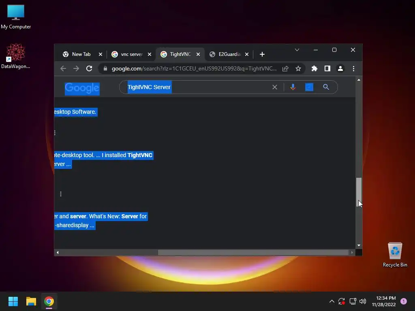Bookmark this page with the star
This screenshot has height=311, width=415.
tap(298, 69)
